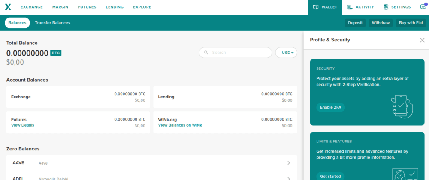Expand the ADEL Akropolis Delphi row

(x=289, y=178)
